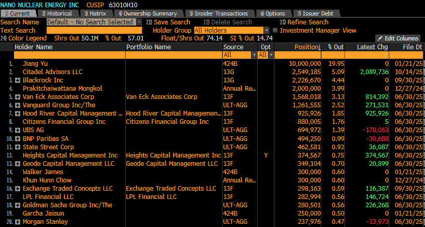Open the Search Name dropdown

point(139,22)
